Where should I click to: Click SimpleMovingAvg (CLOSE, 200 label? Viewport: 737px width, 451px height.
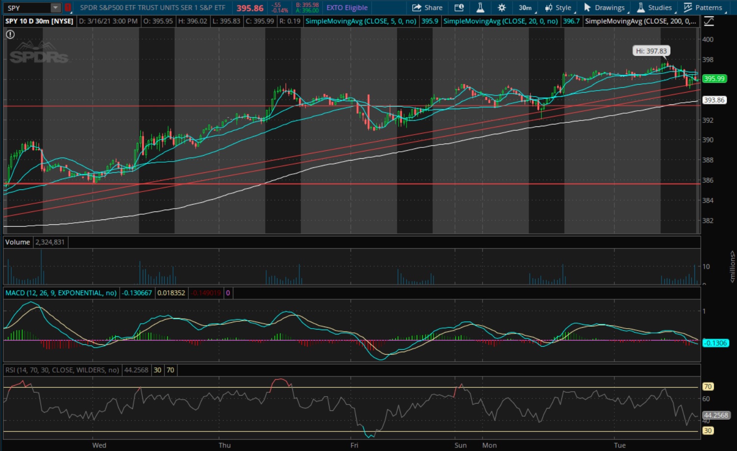(640, 22)
